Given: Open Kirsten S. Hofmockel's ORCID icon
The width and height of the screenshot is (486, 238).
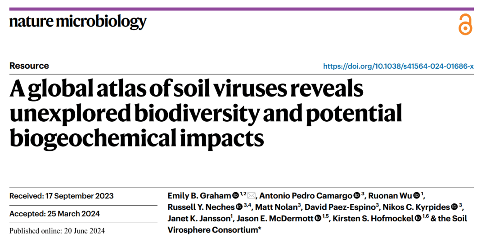Looking at the screenshot, I should point(418,219).
